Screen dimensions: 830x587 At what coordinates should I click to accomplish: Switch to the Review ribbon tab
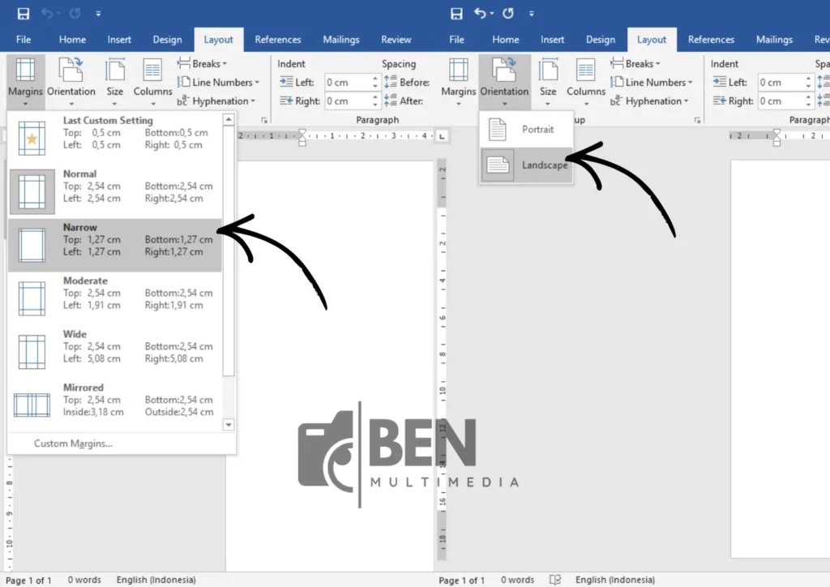[396, 39]
